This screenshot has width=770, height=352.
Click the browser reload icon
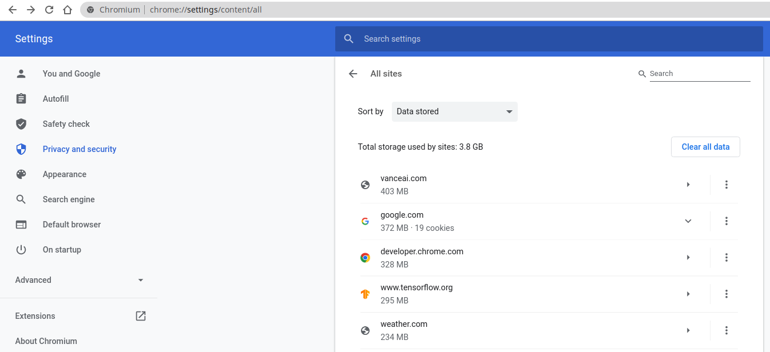(x=49, y=10)
